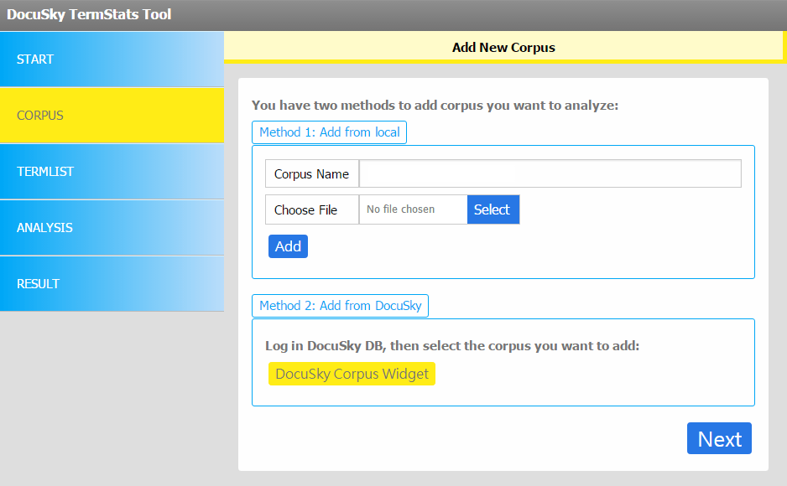Open the DocuSky Corpus Widget
Viewport: 787px width, 486px height.
(x=352, y=374)
